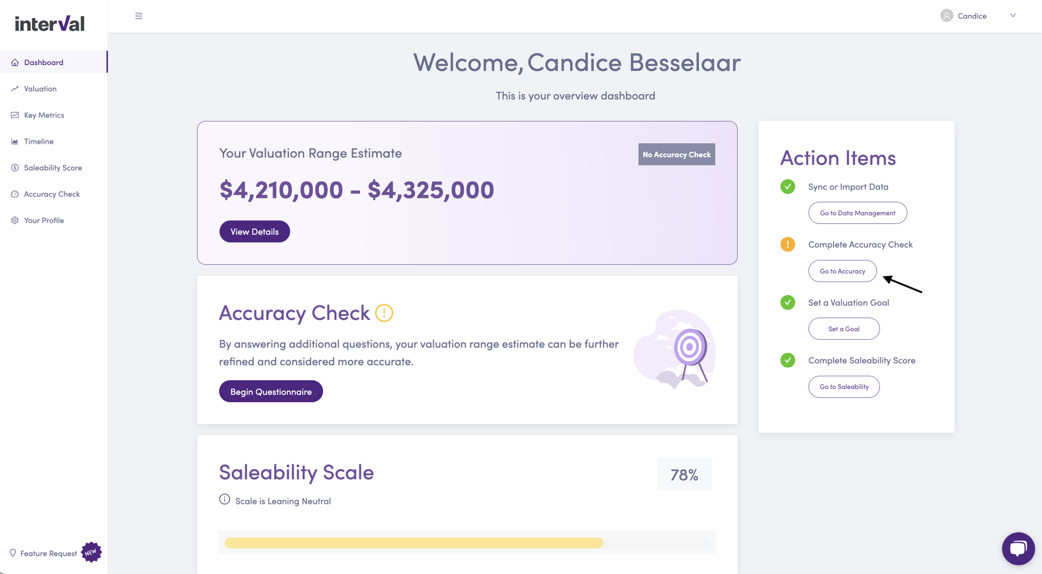The width and height of the screenshot is (1042, 574).
Task: Open Saleability Score via dollar icon
Action: (15, 167)
